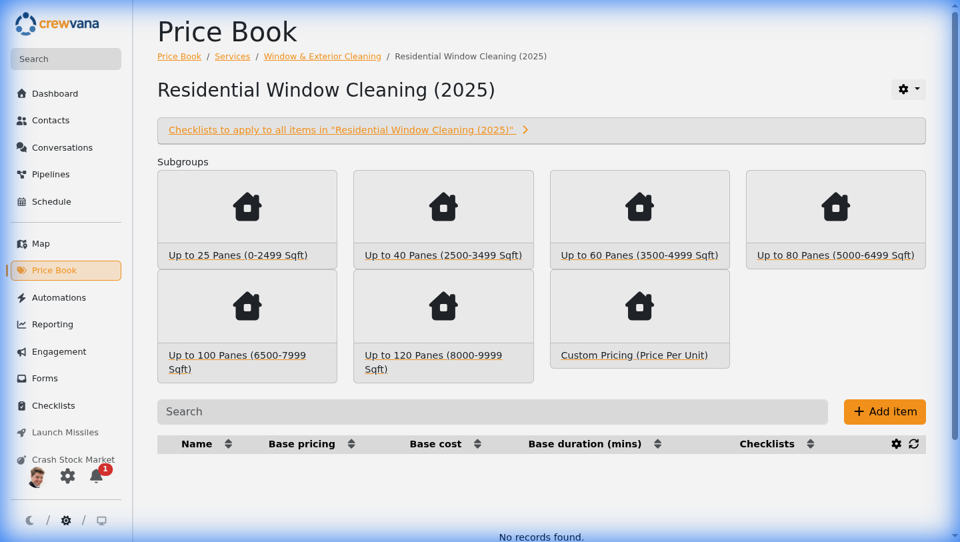
Task: Open the page gear dropdown menu
Action: (x=908, y=89)
